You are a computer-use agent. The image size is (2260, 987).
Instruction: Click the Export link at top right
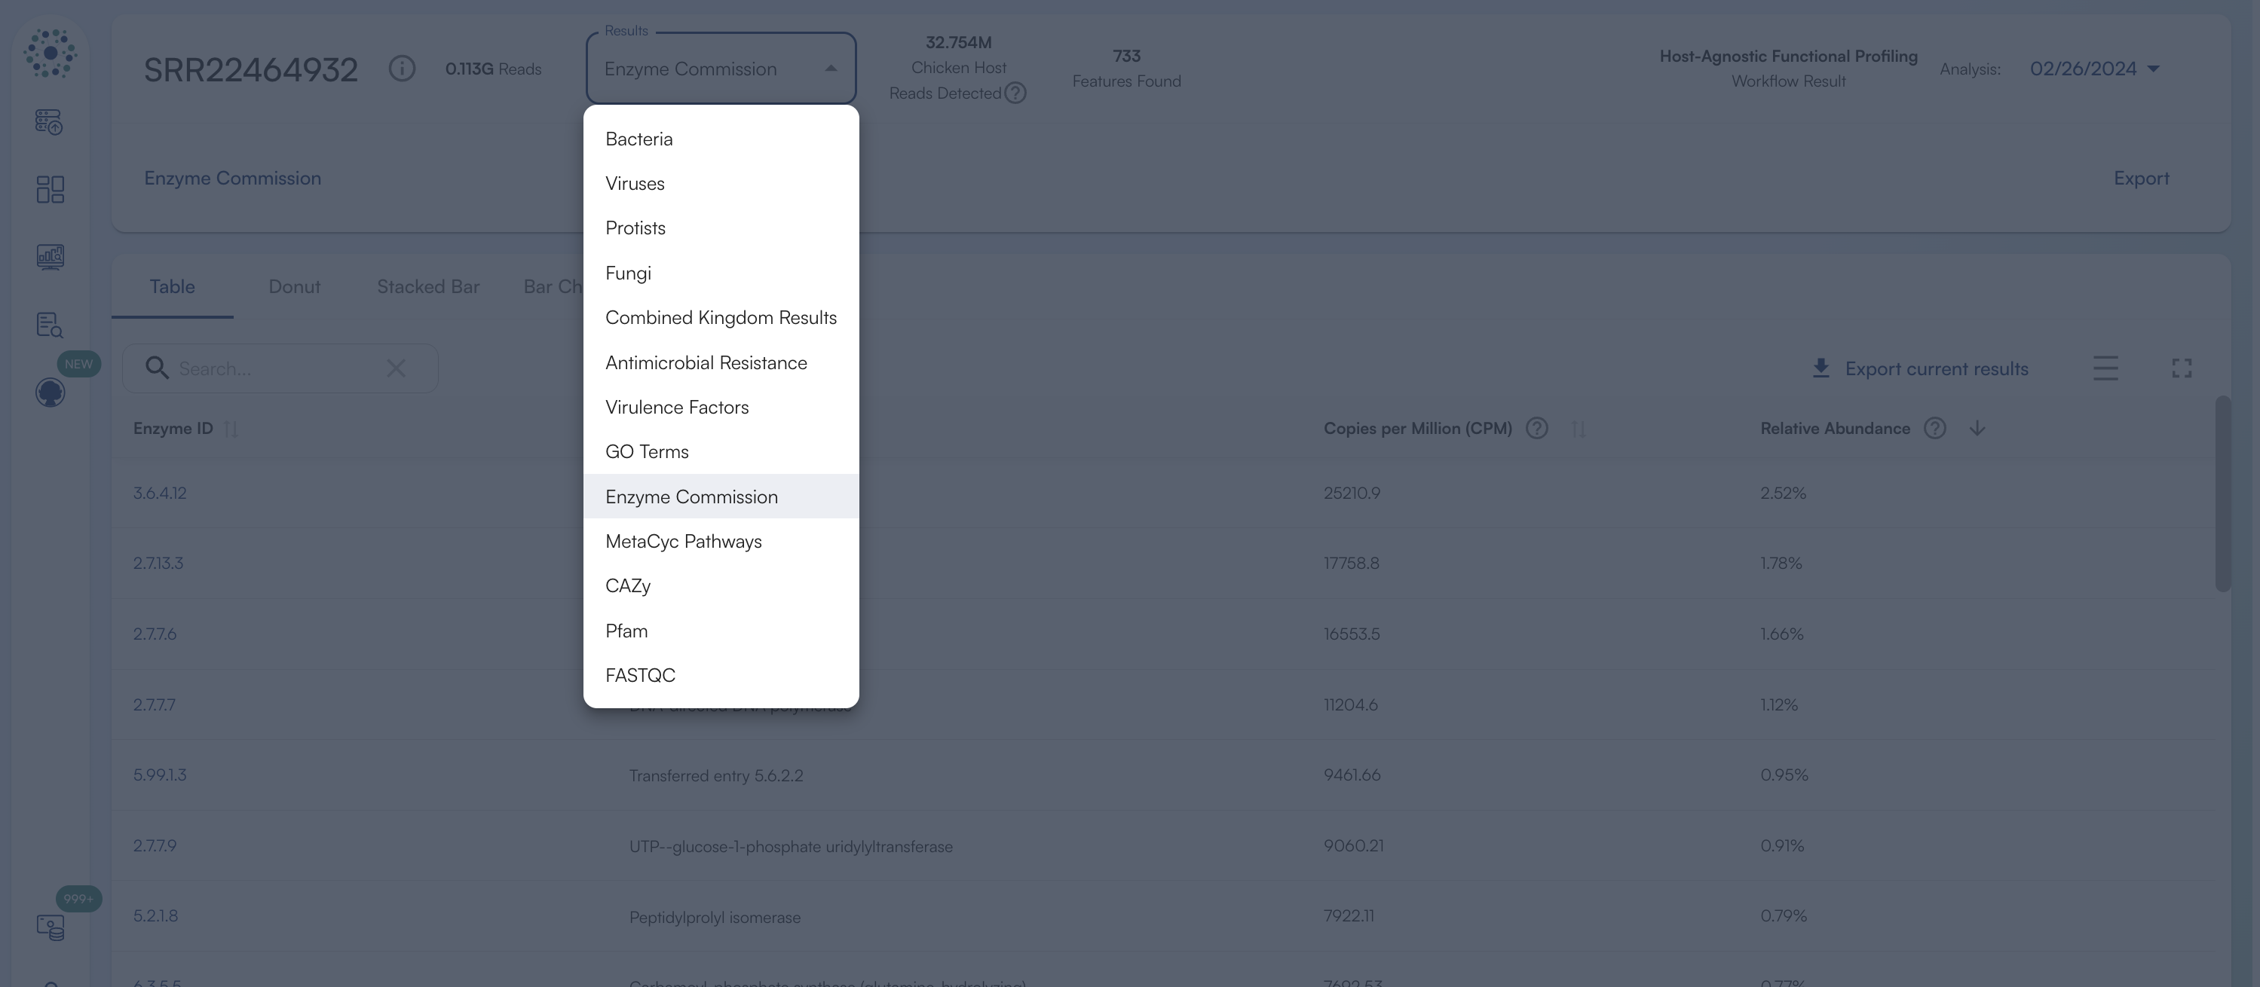[2141, 178]
